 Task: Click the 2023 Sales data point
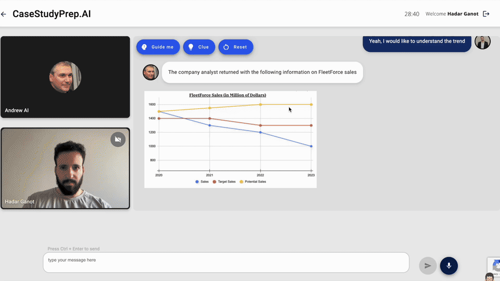point(311,146)
